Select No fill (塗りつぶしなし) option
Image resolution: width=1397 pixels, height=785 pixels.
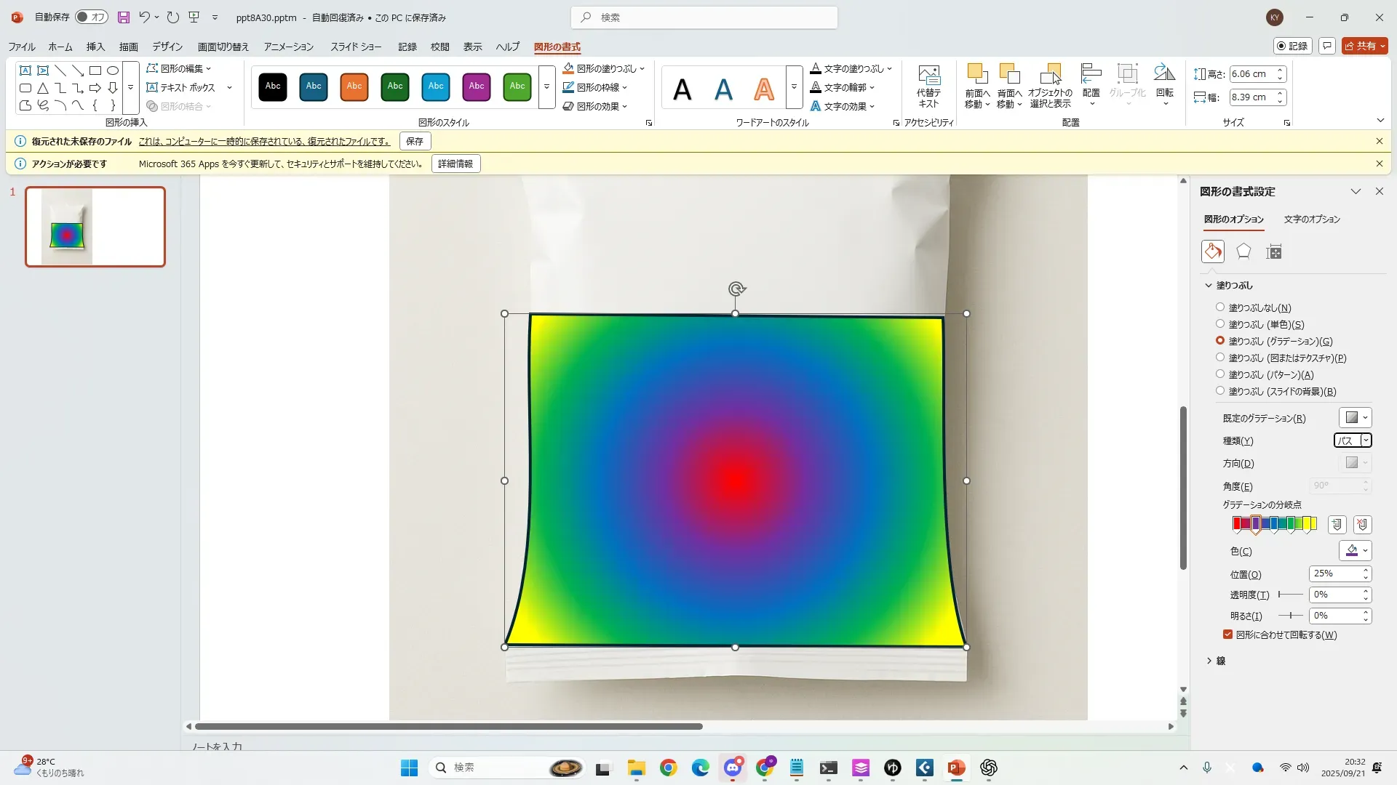pyautogui.click(x=1220, y=307)
